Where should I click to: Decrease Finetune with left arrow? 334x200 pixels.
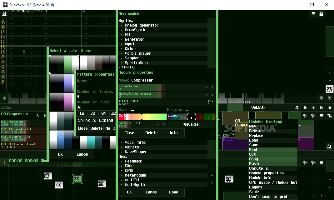tap(207, 87)
